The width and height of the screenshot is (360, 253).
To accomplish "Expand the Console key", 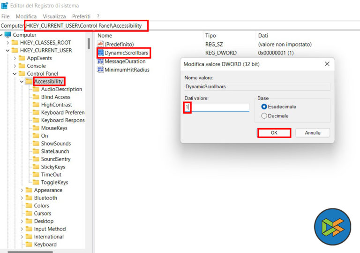I will pyautogui.click(x=15, y=66).
